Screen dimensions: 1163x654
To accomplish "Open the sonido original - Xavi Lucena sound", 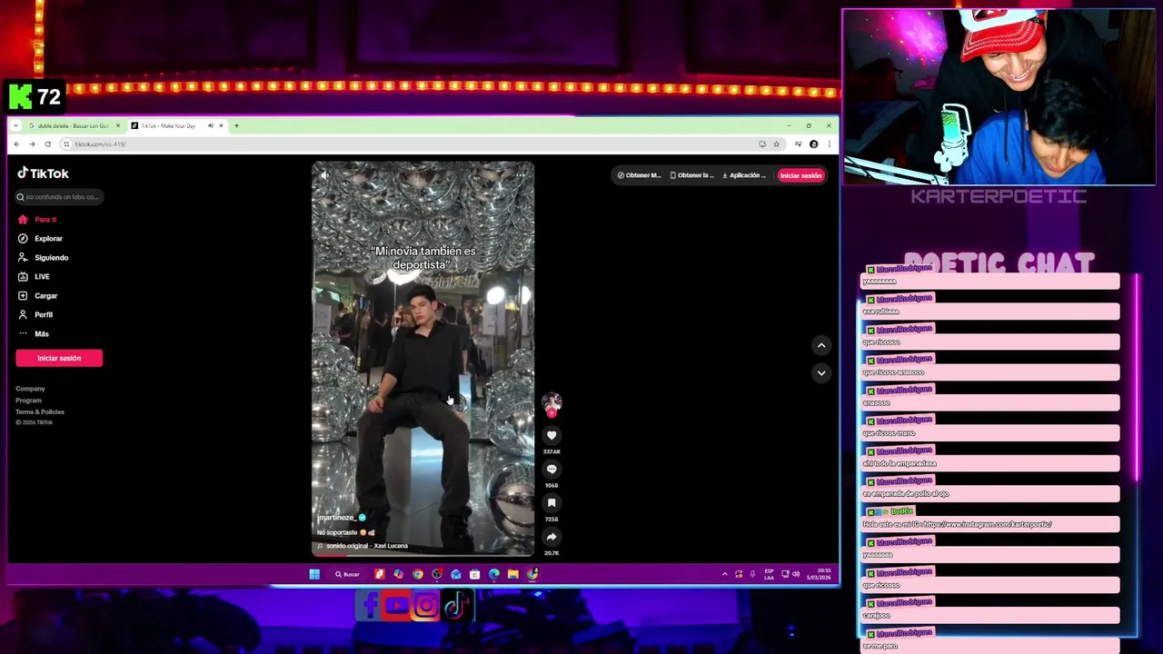I will [x=366, y=546].
